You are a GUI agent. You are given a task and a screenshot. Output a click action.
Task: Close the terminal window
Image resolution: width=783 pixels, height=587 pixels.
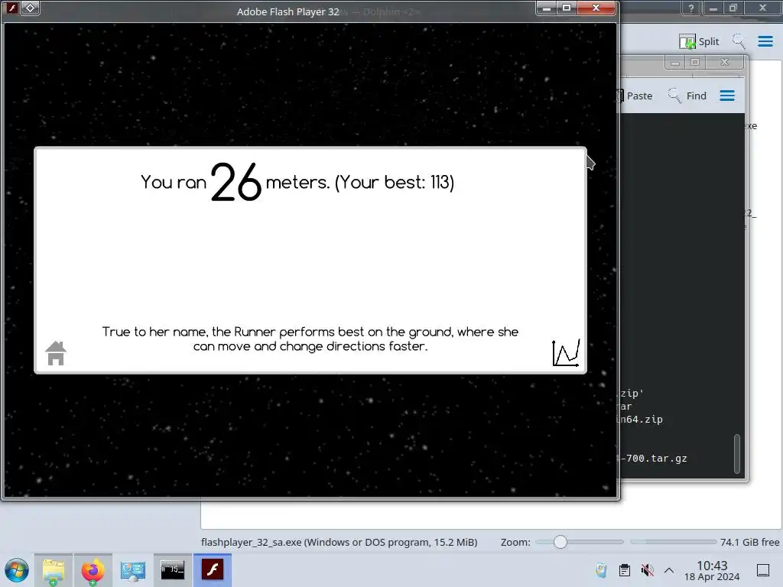[x=725, y=63]
